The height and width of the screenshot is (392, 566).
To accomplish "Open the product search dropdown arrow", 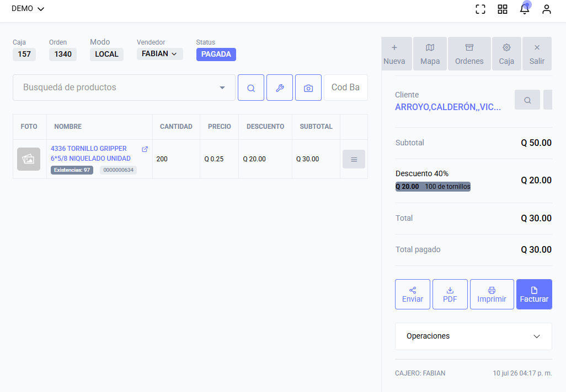I will click(x=222, y=88).
